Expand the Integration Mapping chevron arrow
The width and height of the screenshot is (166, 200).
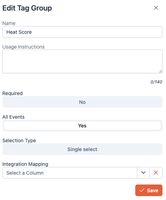(x=143, y=173)
